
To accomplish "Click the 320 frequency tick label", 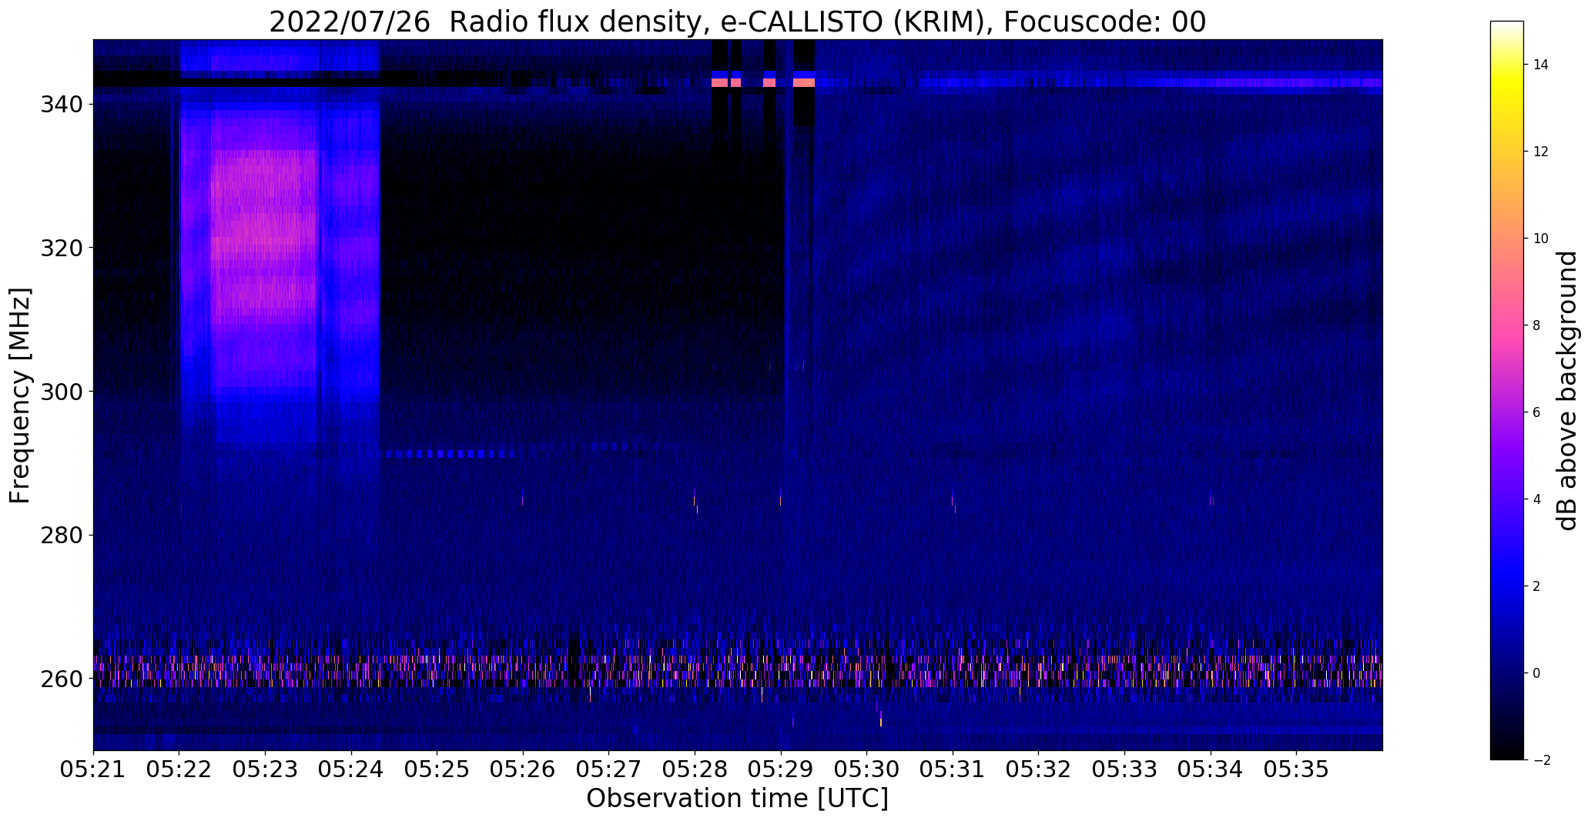I will [61, 248].
